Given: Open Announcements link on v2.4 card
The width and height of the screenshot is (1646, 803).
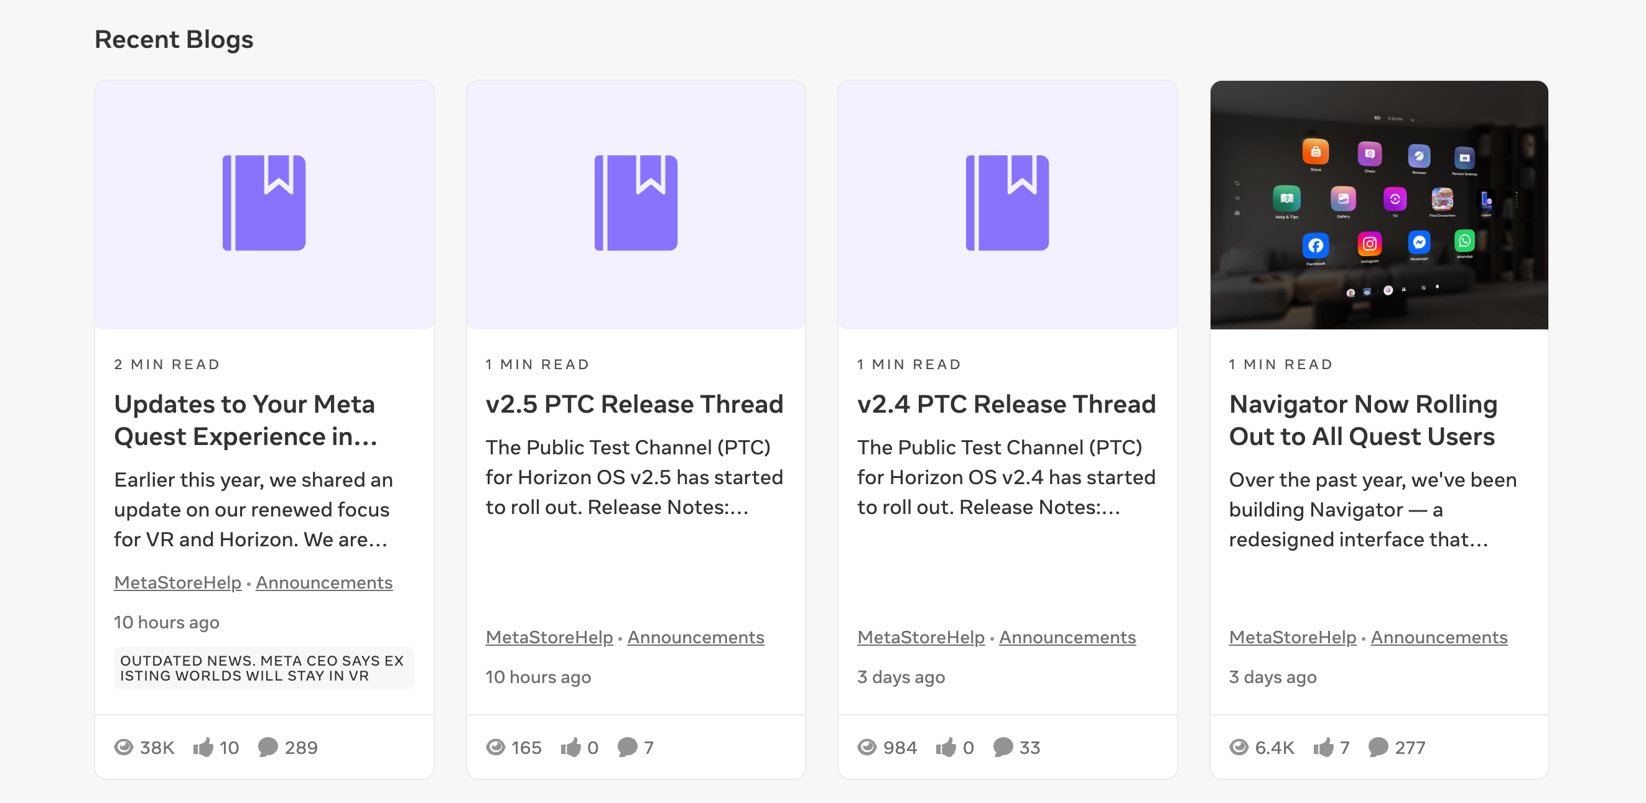Looking at the screenshot, I should (x=1067, y=637).
